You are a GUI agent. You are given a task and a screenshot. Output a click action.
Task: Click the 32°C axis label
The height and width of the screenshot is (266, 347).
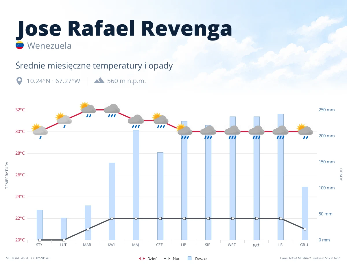[20, 110]
